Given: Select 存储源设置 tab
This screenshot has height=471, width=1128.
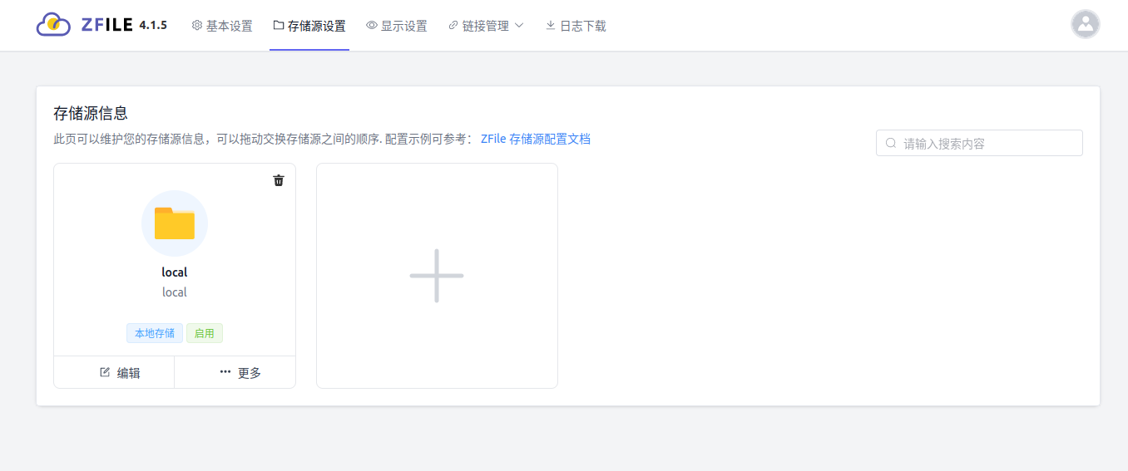Looking at the screenshot, I should pos(309,26).
